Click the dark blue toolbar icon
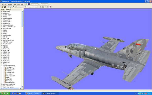 pyautogui.click(x=29, y=4)
